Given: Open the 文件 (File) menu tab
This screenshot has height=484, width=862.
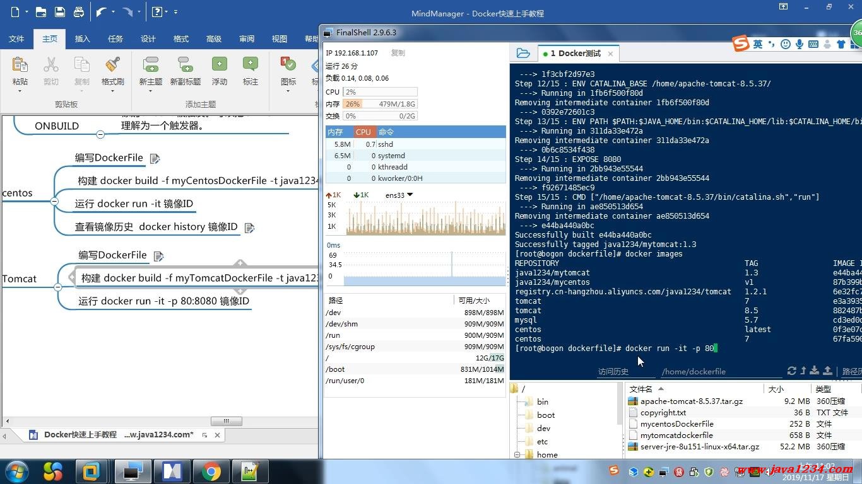Looking at the screenshot, I should tap(16, 39).
